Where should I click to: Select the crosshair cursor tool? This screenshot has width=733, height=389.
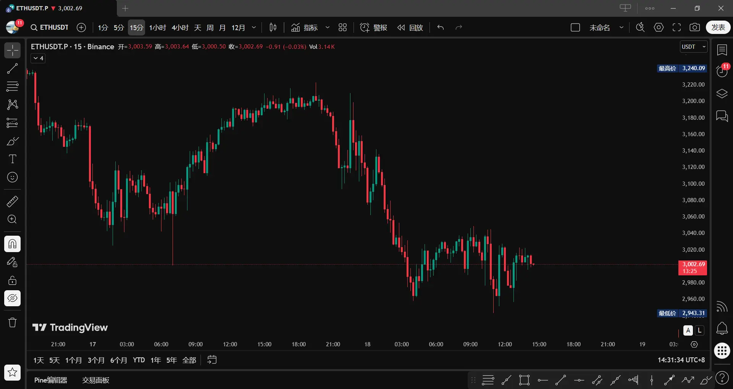point(12,50)
